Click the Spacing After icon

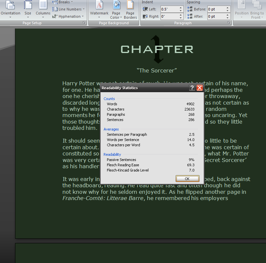pyautogui.click(x=190, y=16)
